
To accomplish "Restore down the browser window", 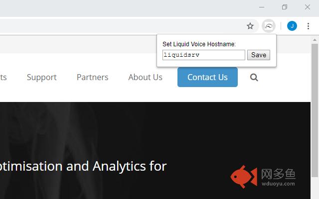I will coord(285,7).
